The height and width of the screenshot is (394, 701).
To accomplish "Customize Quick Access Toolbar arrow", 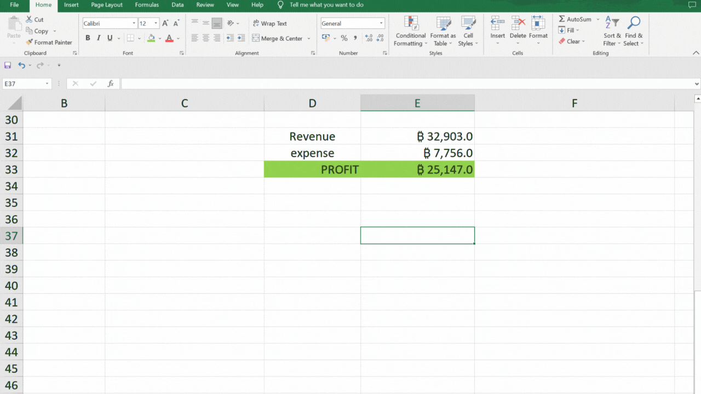I will [59, 65].
